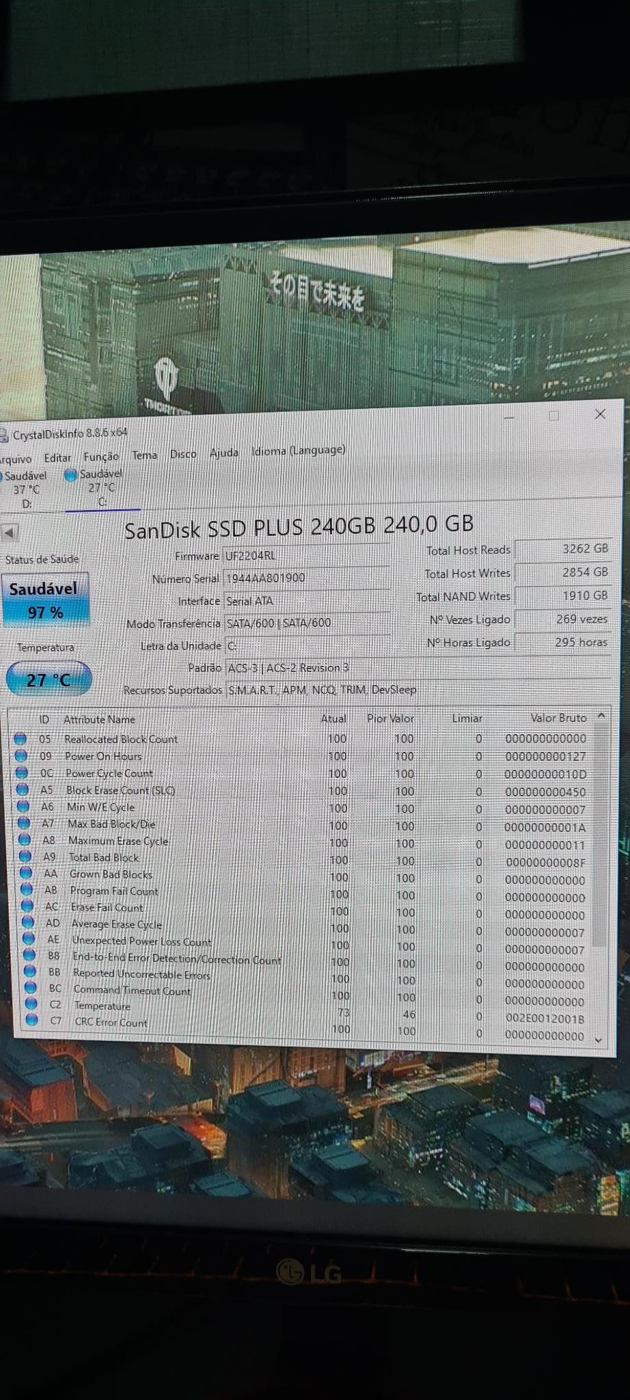Select the Power On Hours attribute name
Screen dimensions: 630x1400
[103, 756]
